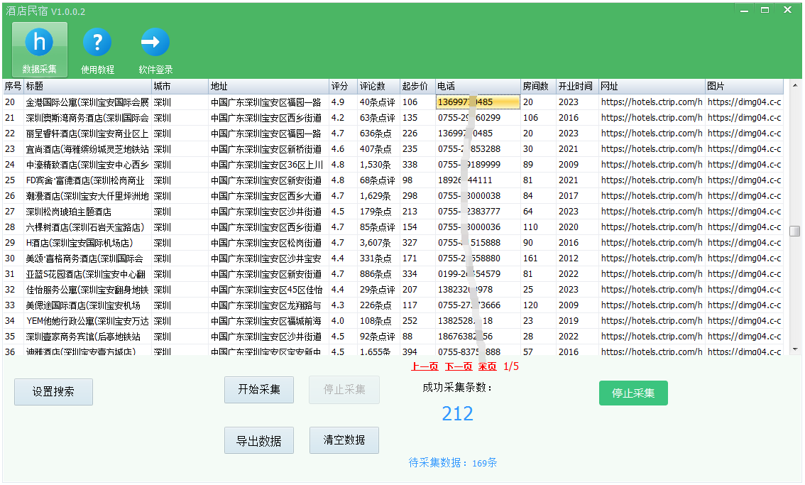Select row 29 H酒店 title cell

(x=85, y=243)
